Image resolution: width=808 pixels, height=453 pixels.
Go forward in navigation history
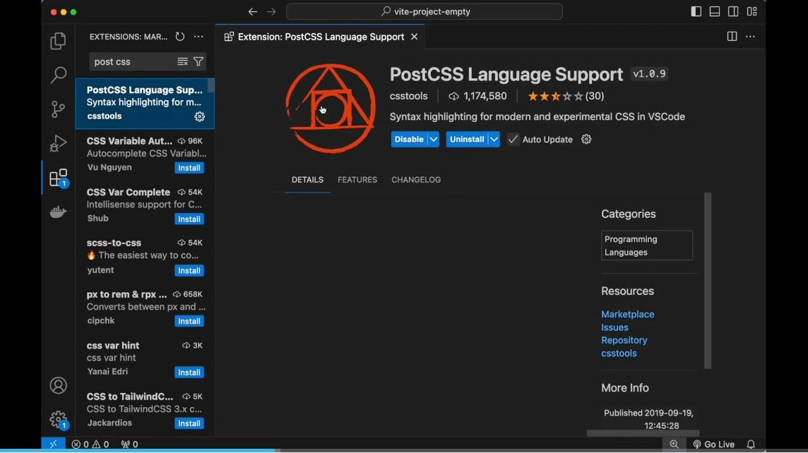coord(271,11)
